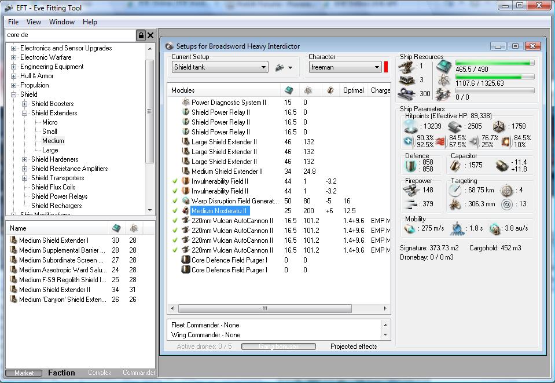Open the Character dropdown showing freeman
This screenshot has width=555, height=383.
tap(377, 68)
